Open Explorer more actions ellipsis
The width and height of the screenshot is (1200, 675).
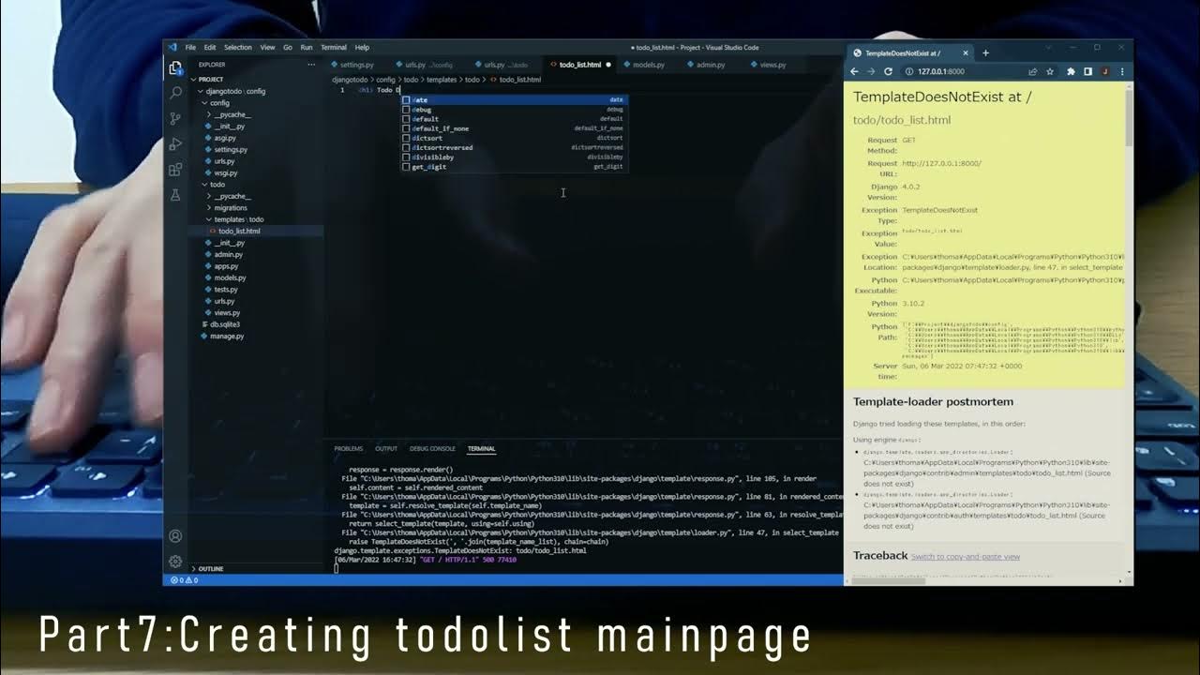pyautogui.click(x=311, y=65)
